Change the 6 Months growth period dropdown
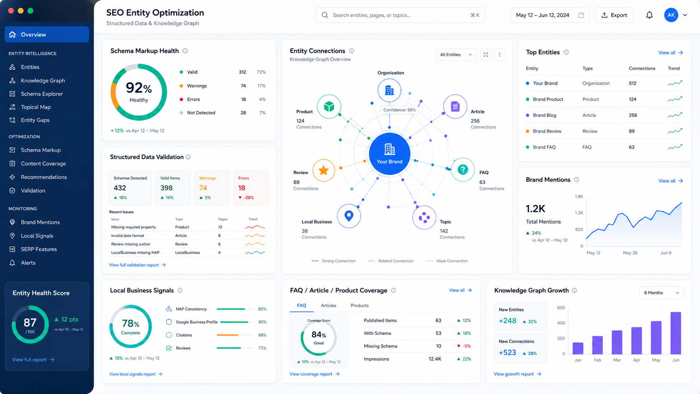 (661, 293)
